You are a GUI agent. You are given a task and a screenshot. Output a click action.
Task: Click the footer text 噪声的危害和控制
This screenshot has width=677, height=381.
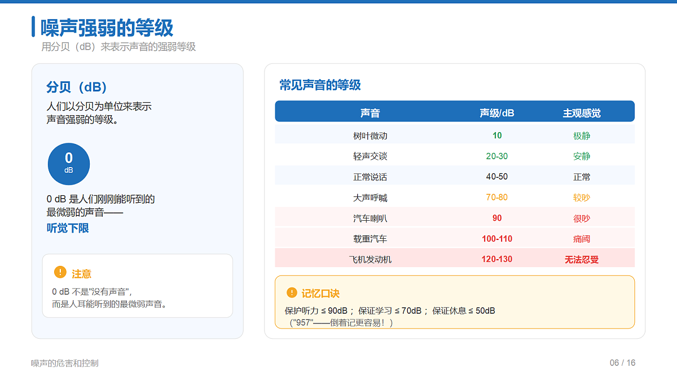click(x=65, y=363)
